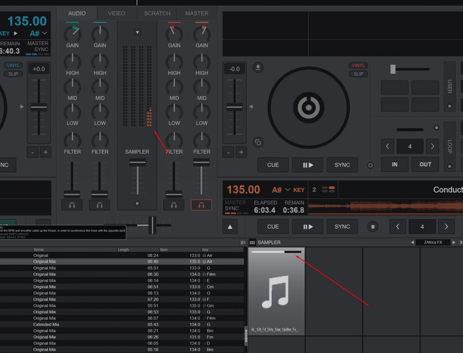The image size is (463, 353).
Task: Click the SYNC button left of the round stop button
Action: [342, 227]
